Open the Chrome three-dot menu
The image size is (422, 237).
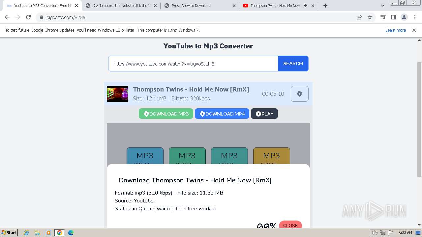(x=415, y=17)
